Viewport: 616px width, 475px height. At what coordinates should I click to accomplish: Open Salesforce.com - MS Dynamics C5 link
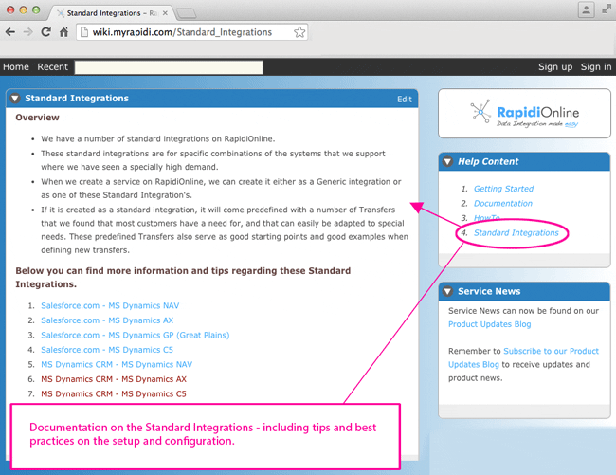107,350
